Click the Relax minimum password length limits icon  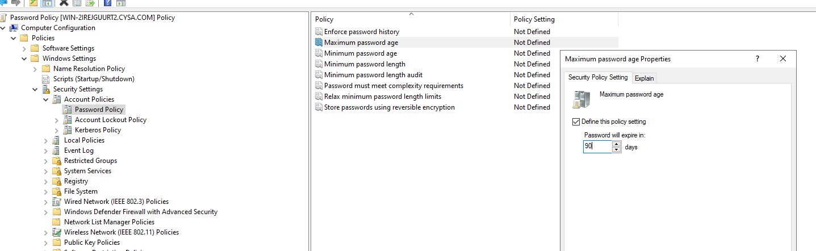coord(319,97)
